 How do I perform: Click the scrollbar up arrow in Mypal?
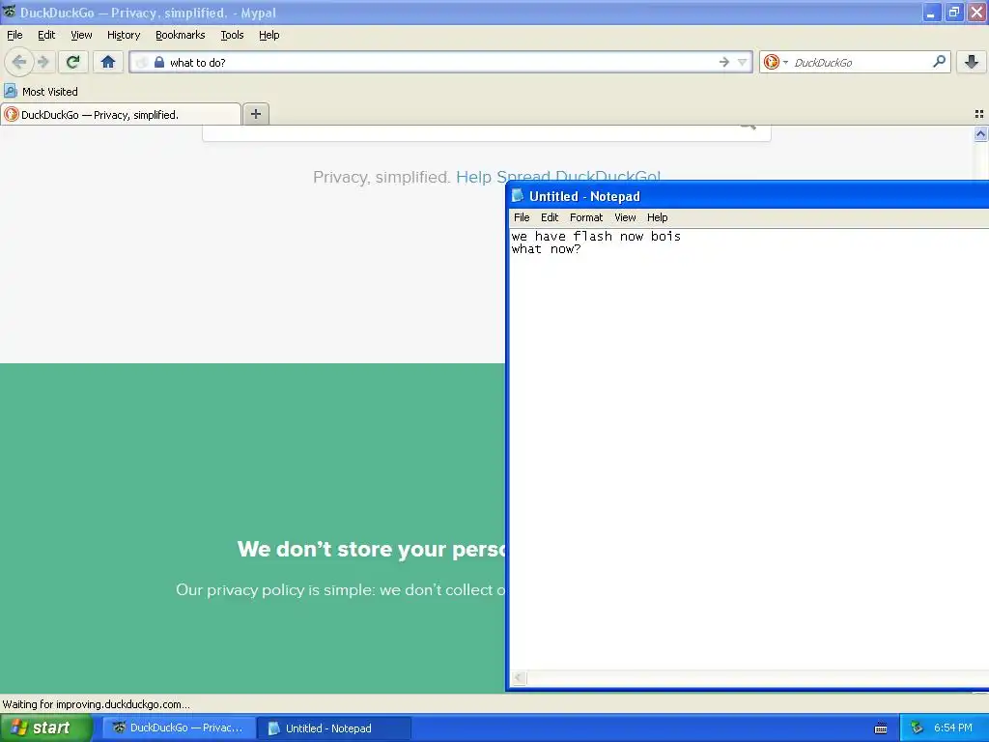980,133
